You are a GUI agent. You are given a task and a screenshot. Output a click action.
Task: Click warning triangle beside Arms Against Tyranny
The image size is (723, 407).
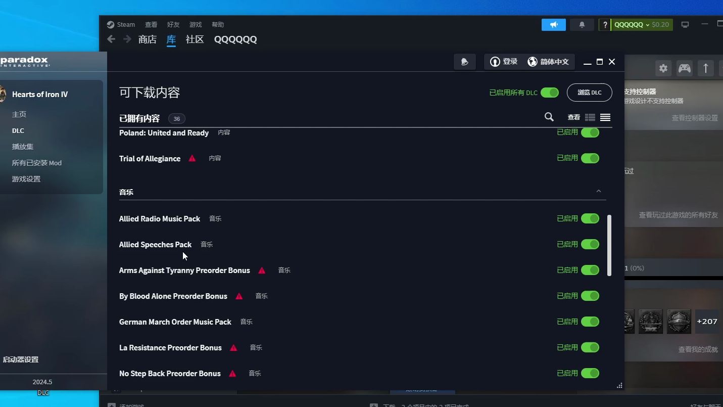tap(262, 270)
